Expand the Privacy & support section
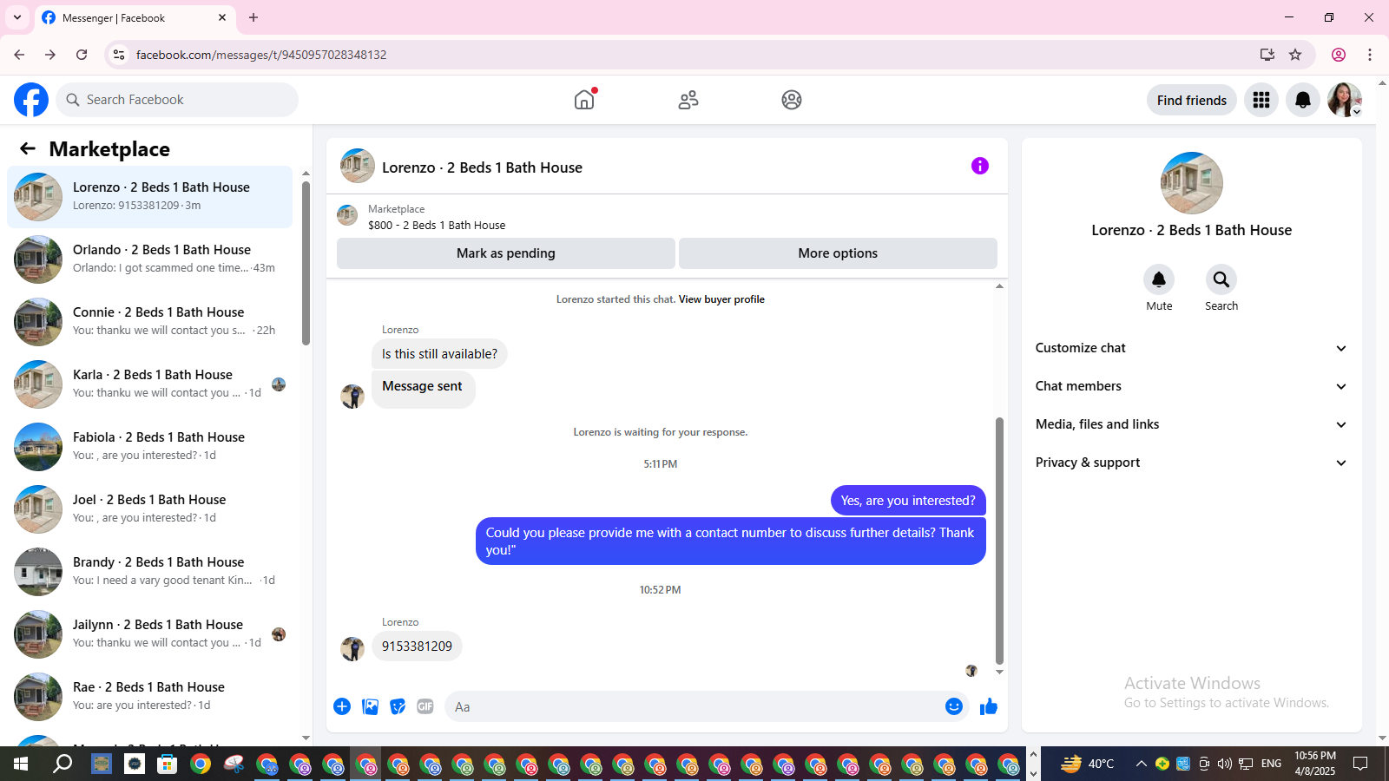1389x781 pixels. pyautogui.click(x=1192, y=463)
